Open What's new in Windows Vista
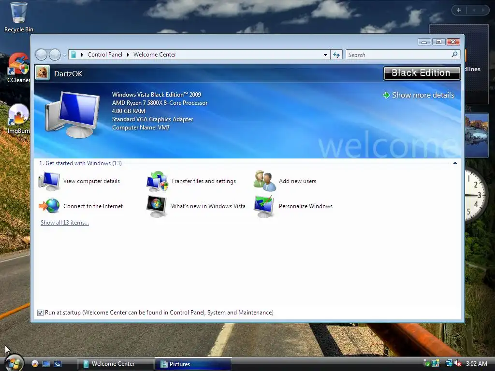Viewport: 495px width, 371px height. [x=196, y=206]
